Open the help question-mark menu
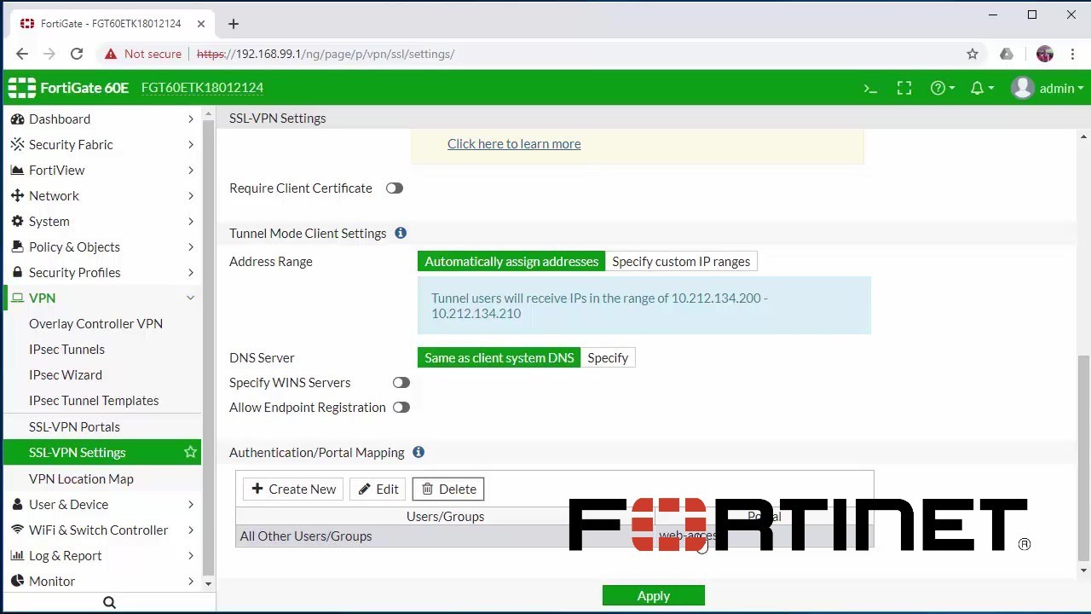The width and height of the screenshot is (1091, 614). click(x=942, y=88)
